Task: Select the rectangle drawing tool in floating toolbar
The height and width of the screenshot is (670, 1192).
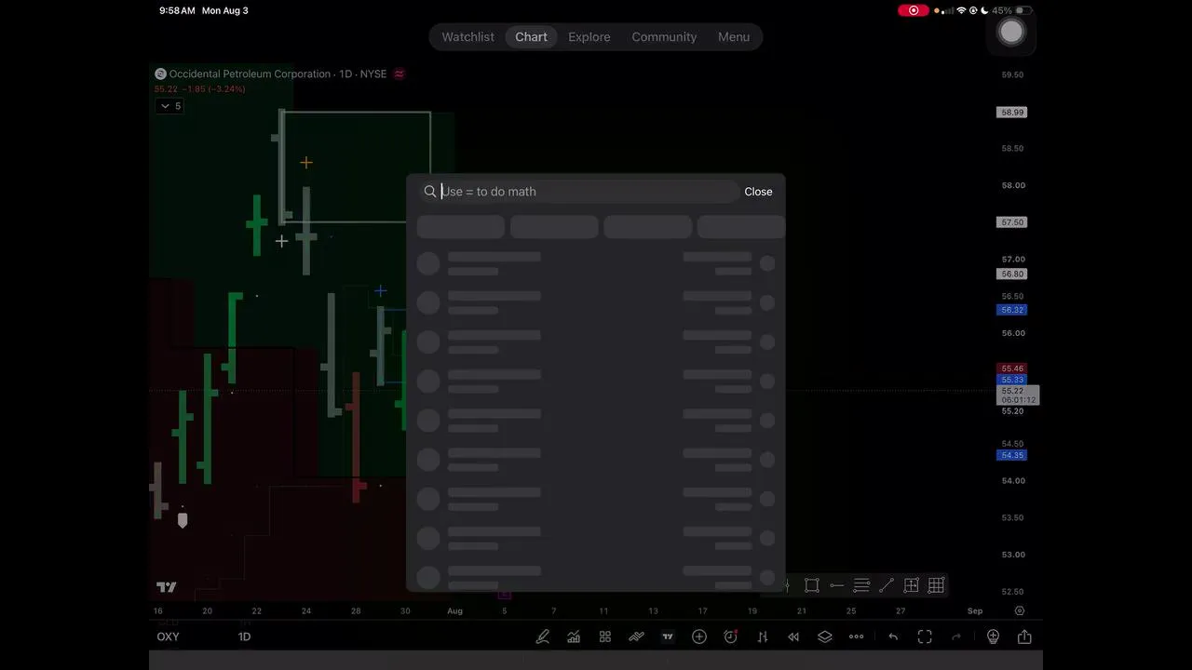Action: click(x=812, y=585)
